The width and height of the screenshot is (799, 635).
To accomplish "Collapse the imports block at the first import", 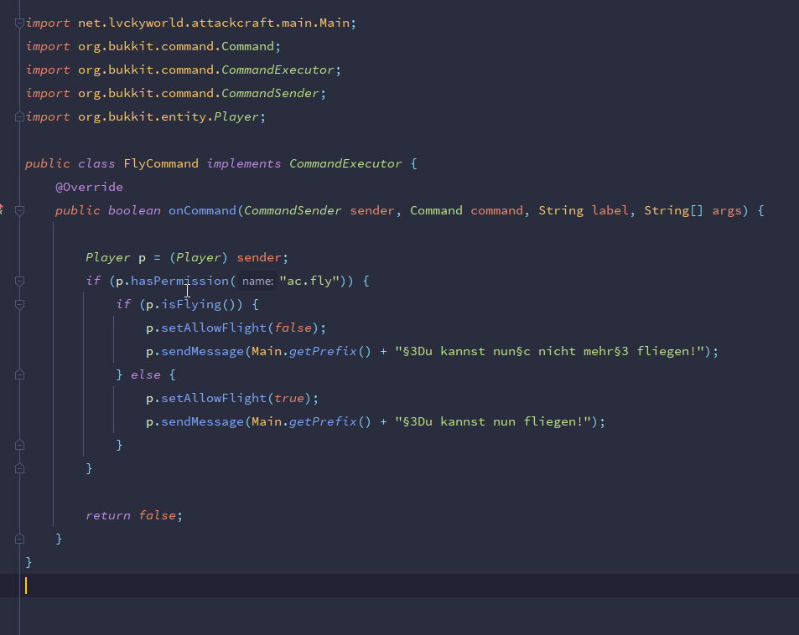I will coord(20,23).
